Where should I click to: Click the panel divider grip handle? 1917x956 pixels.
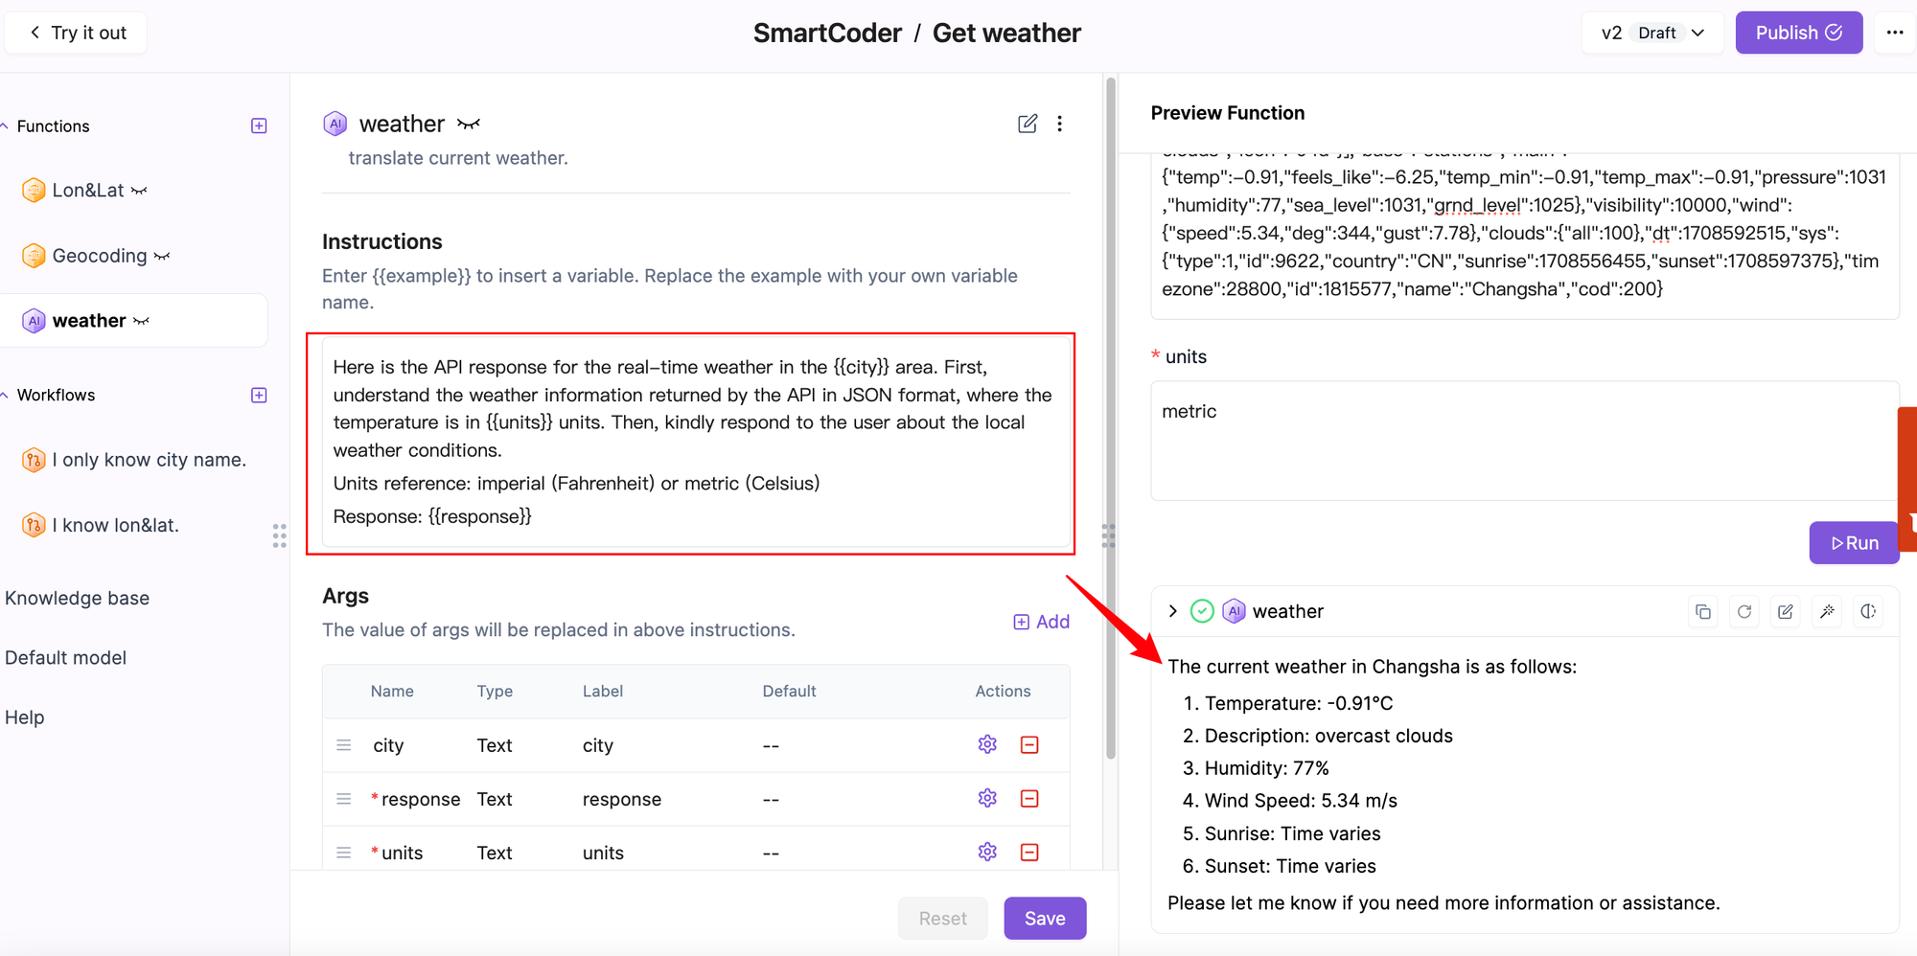(x=1108, y=535)
